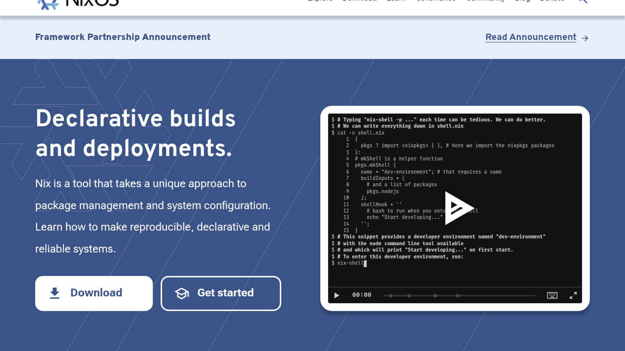Open the keyboard shortcuts icon in the player
The height and width of the screenshot is (351, 625).
coord(552,295)
